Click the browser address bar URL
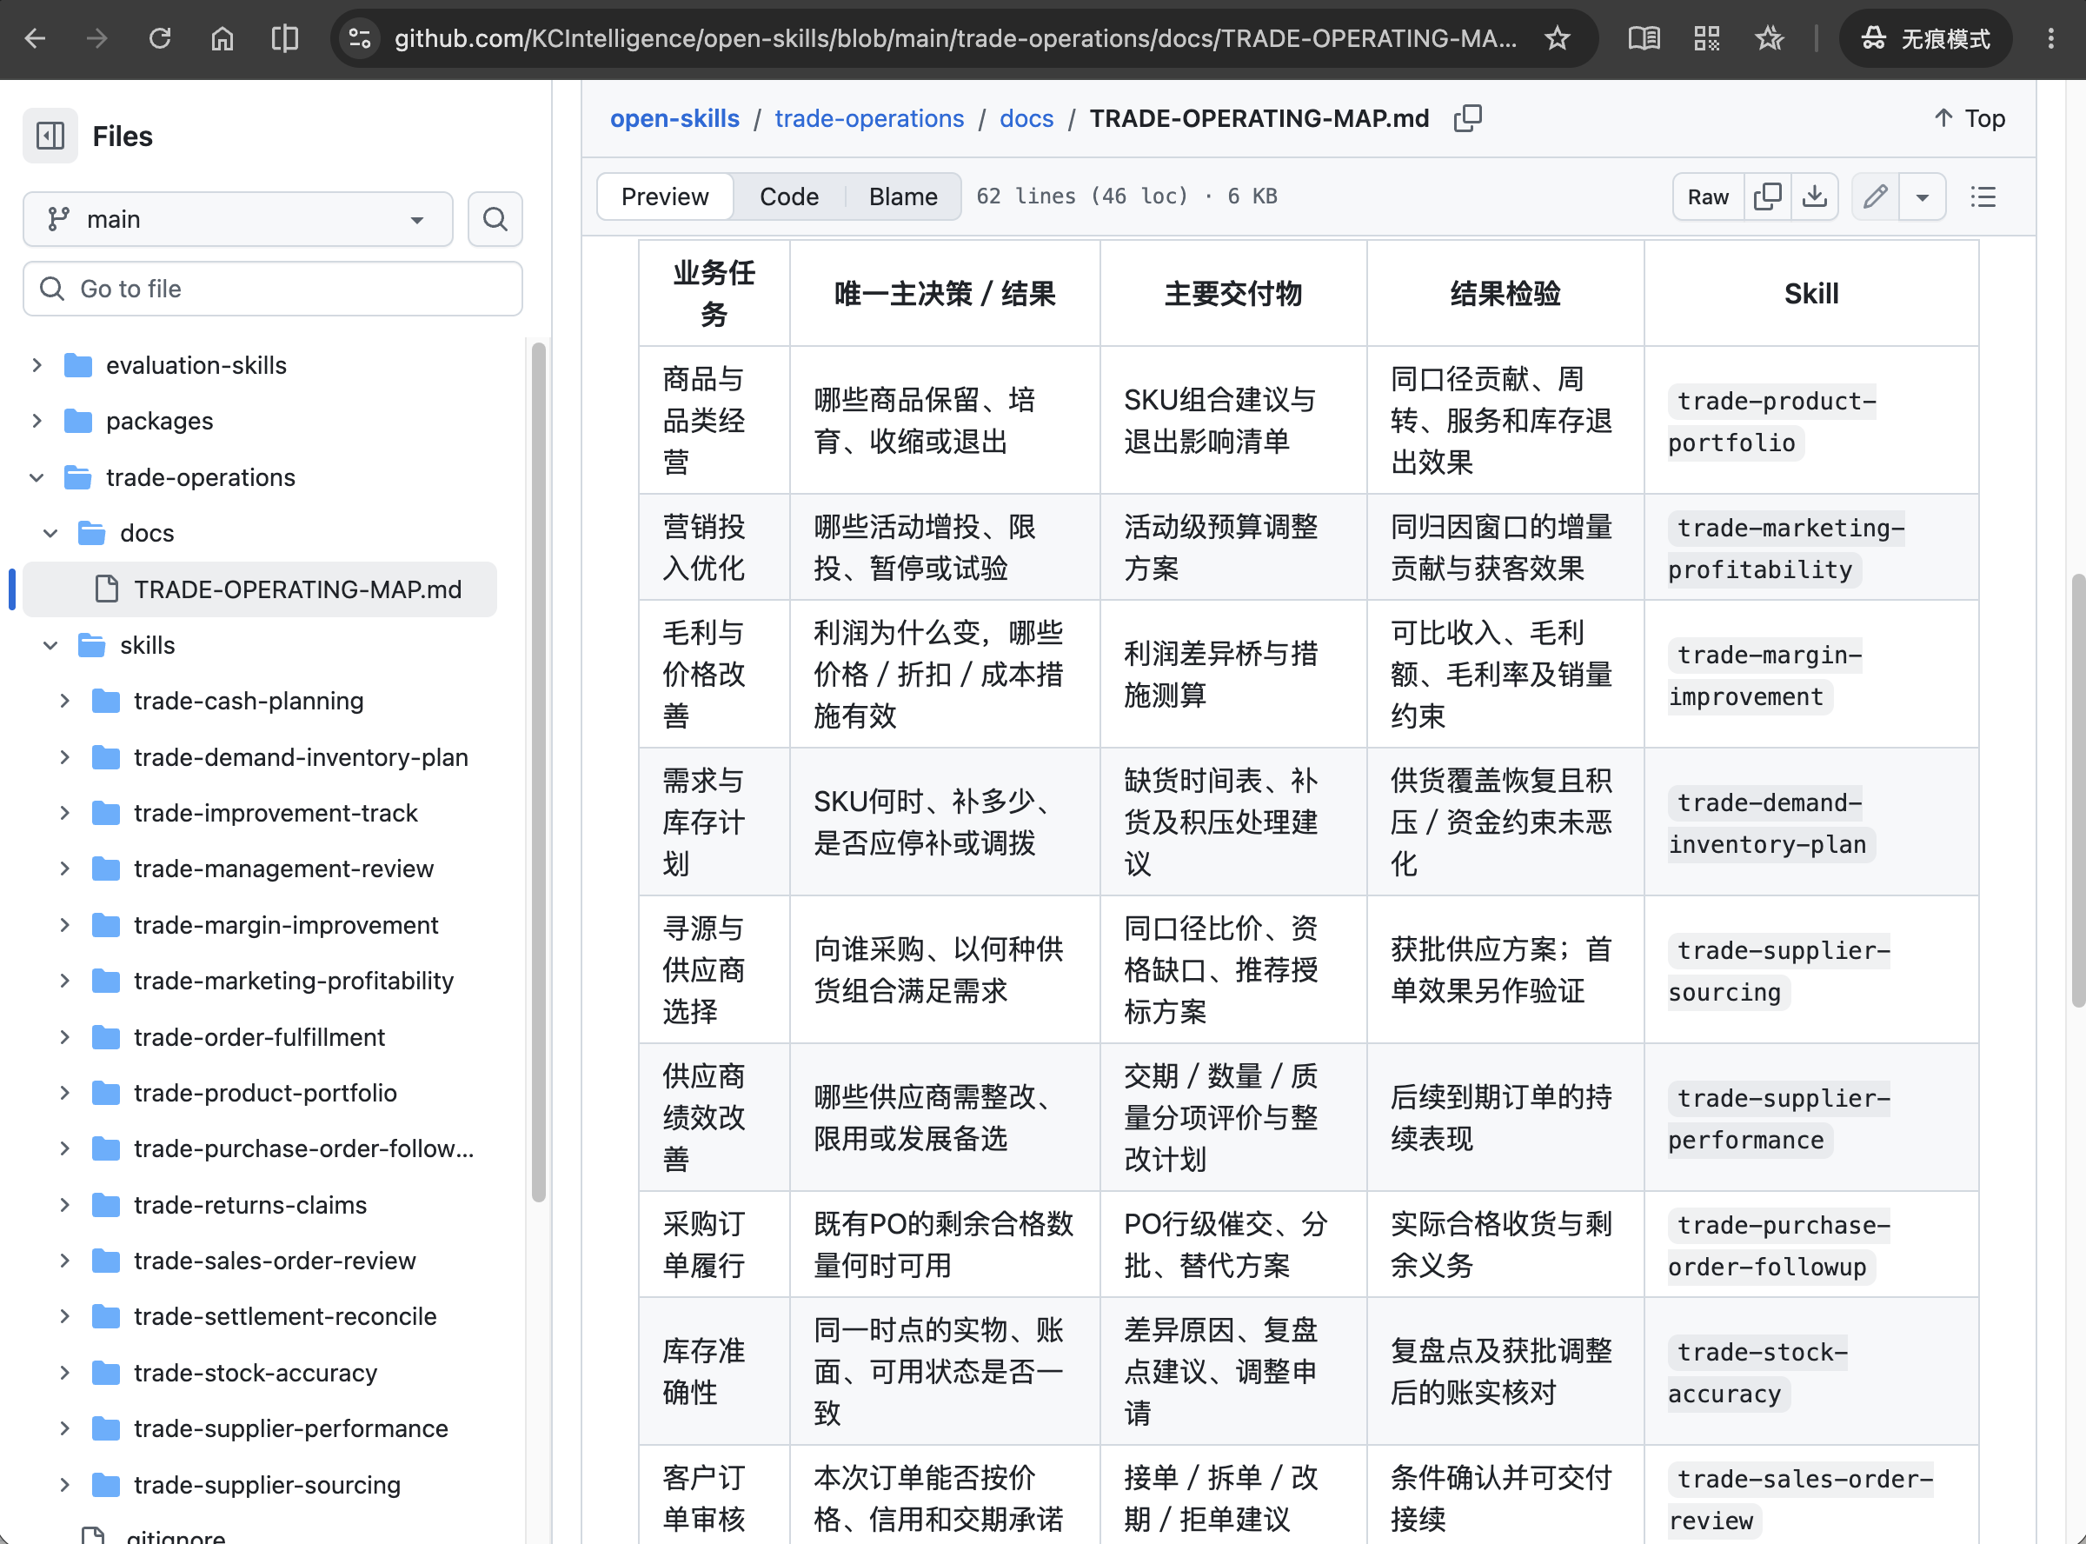2086x1544 pixels. tap(954, 38)
